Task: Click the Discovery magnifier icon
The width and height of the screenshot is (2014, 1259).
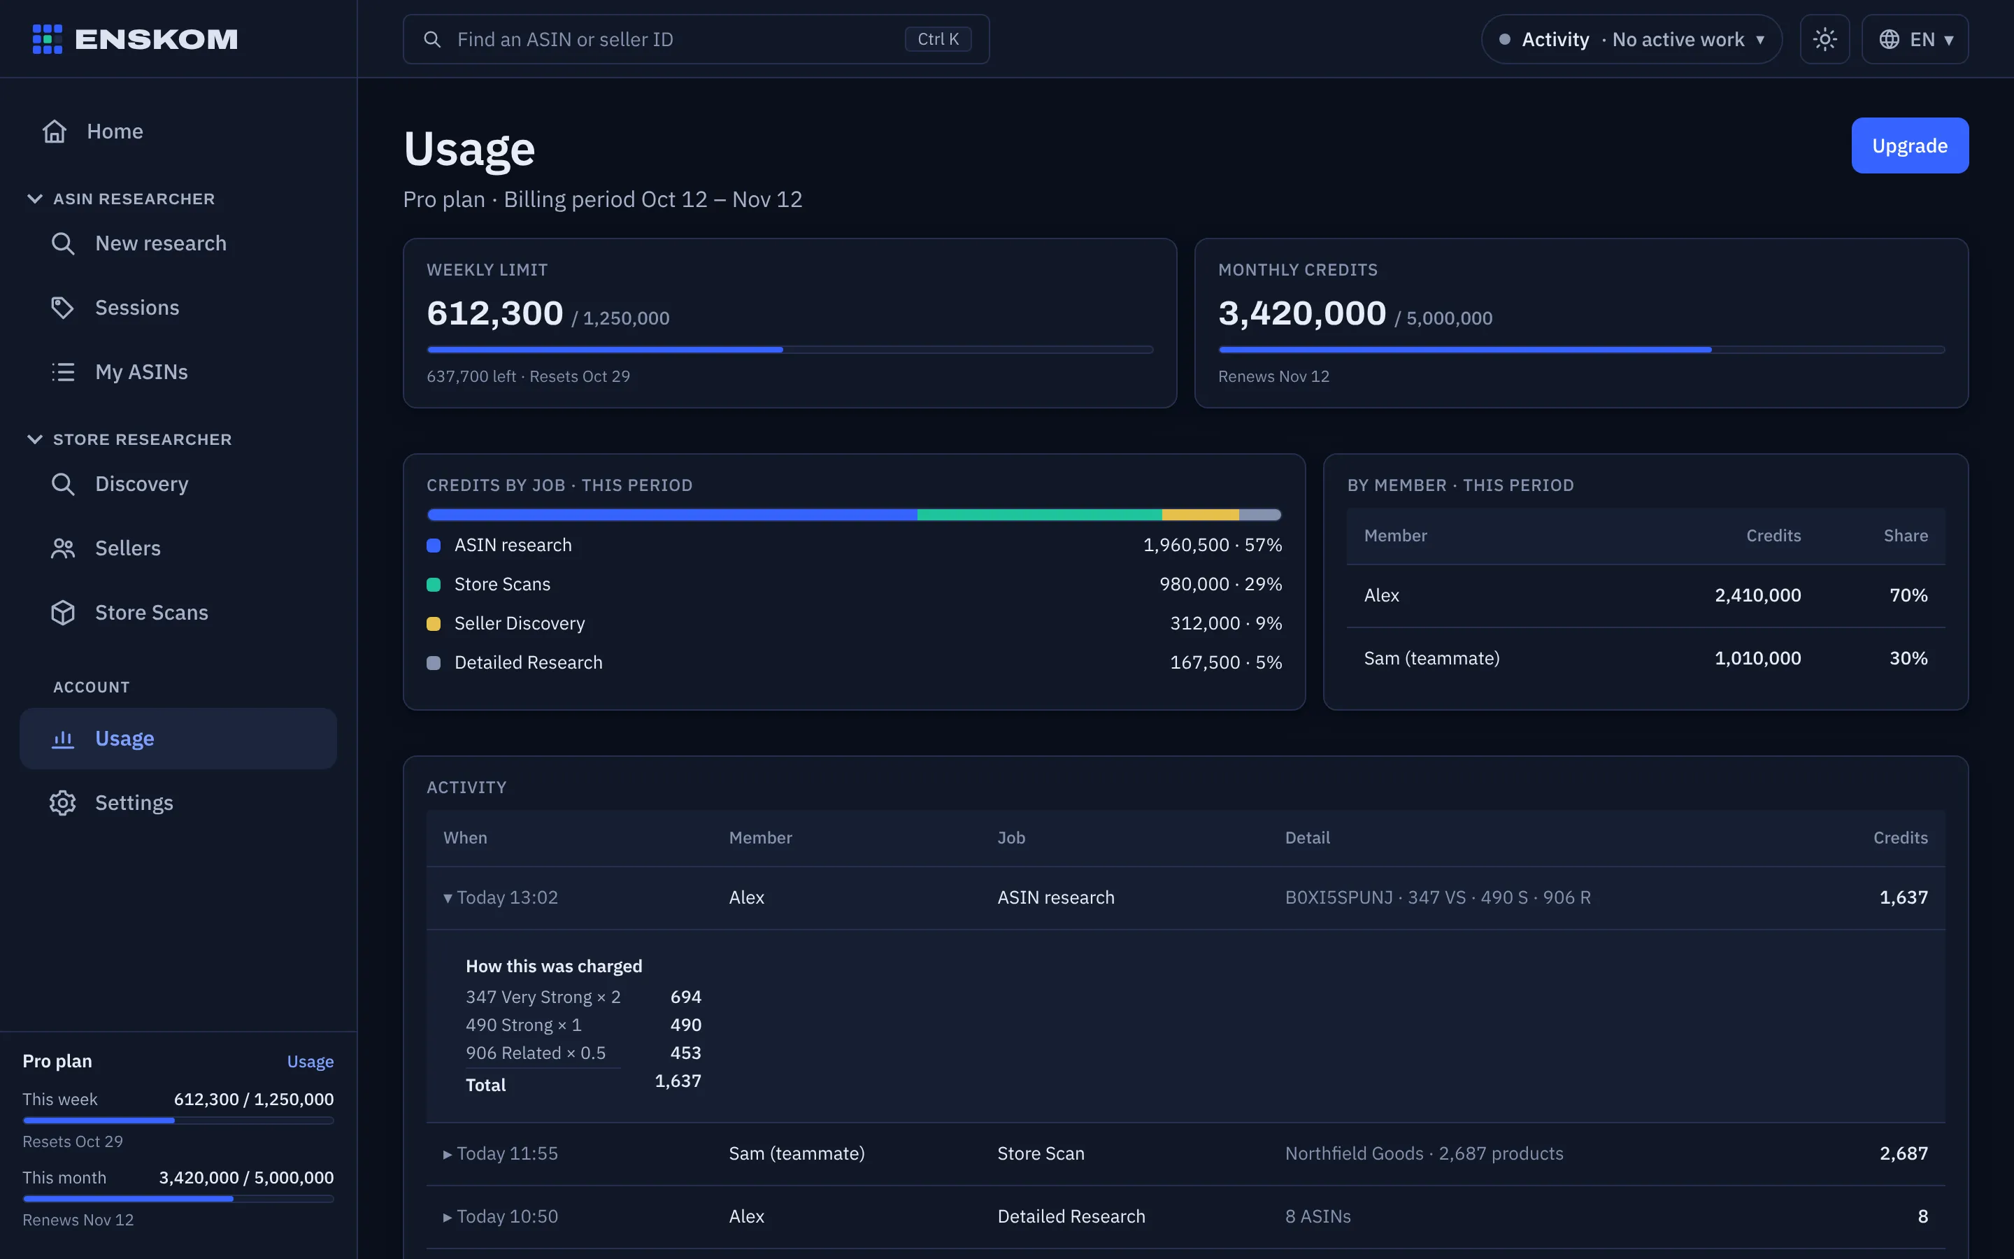Action: point(63,484)
